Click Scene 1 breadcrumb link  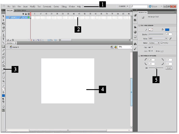click(x=16, y=47)
